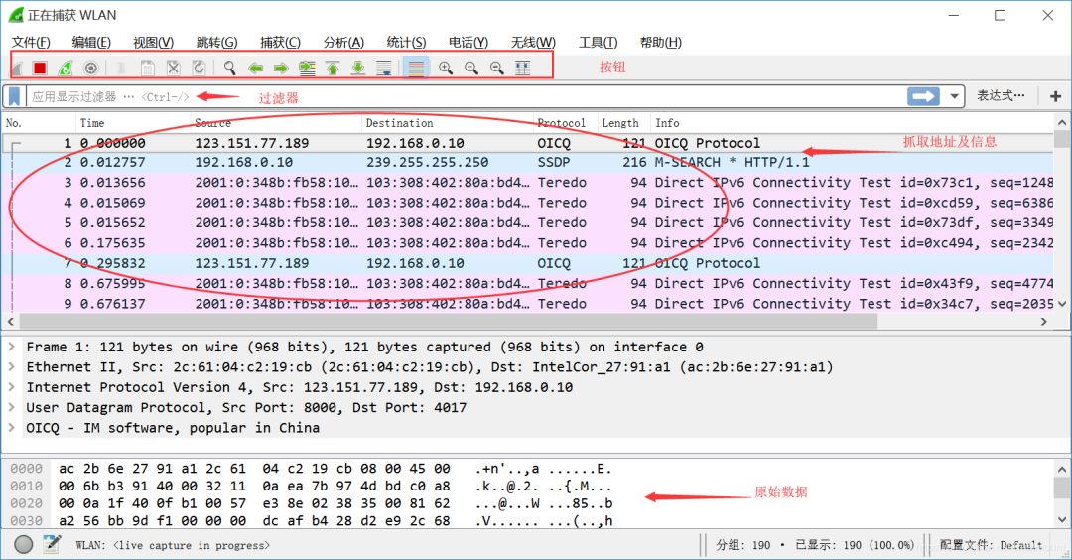The height and width of the screenshot is (560, 1072).
Task: Reset packet text to normal size
Action: [x=497, y=68]
